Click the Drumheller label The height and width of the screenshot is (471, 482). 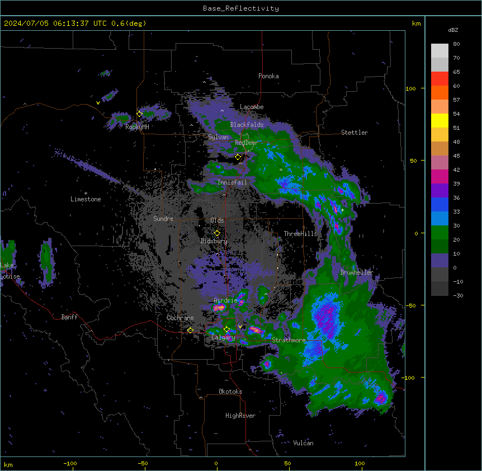point(357,272)
